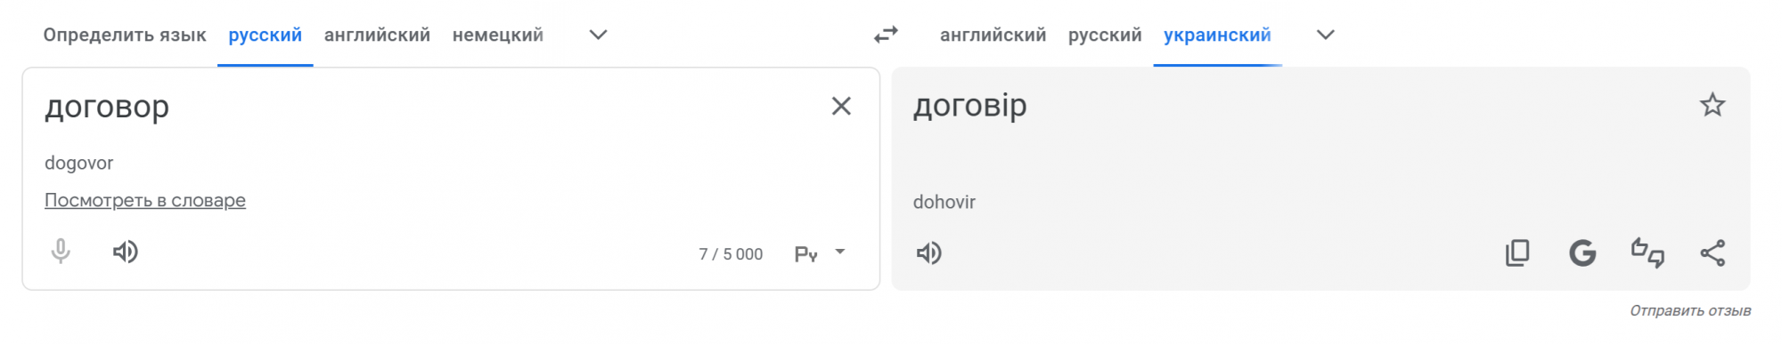Screen dimensions: 1782x344
Task: Save translation with the star icon
Action: click(x=1713, y=105)
